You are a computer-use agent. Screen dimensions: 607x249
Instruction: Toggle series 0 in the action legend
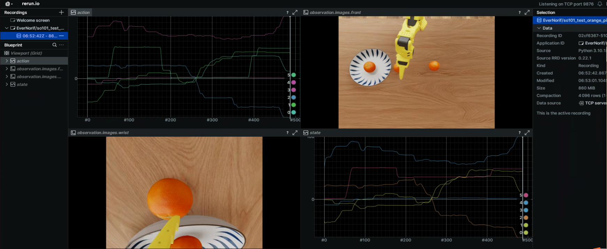294,112
